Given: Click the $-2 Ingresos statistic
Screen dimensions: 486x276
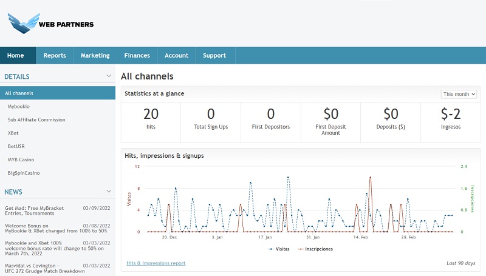Looking at the screenshot, I should coord(451,118).
